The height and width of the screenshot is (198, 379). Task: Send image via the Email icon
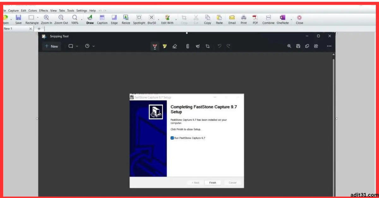tap(232, 18)
